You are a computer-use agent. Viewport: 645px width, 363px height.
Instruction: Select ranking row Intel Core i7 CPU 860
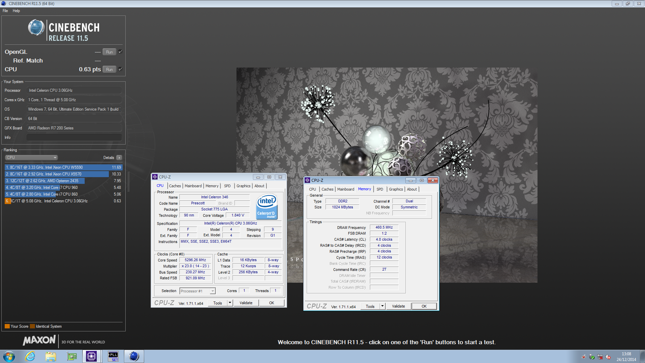click(63, 194)
